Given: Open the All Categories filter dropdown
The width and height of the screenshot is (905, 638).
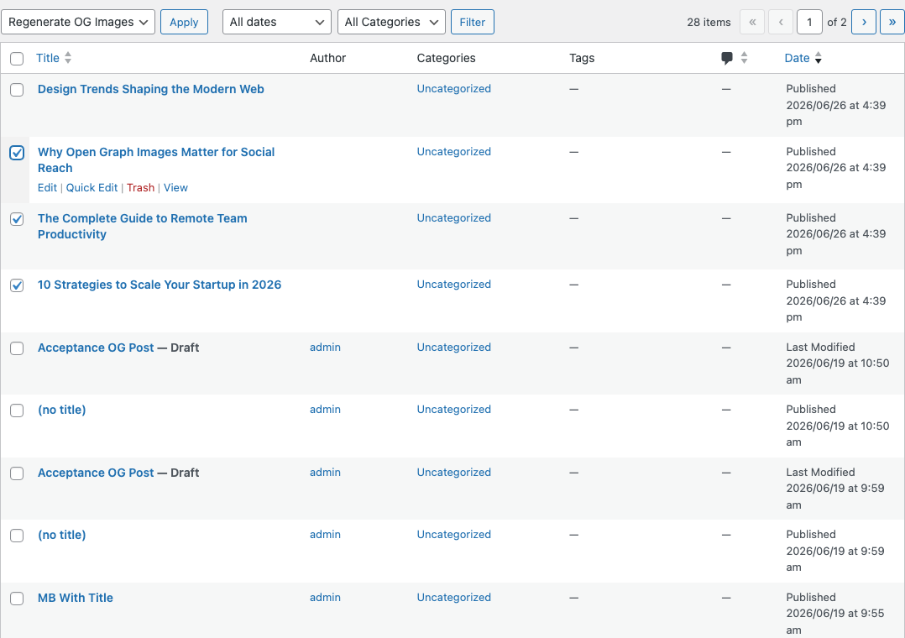Looking at the screenshot, I should coord(391,22).
